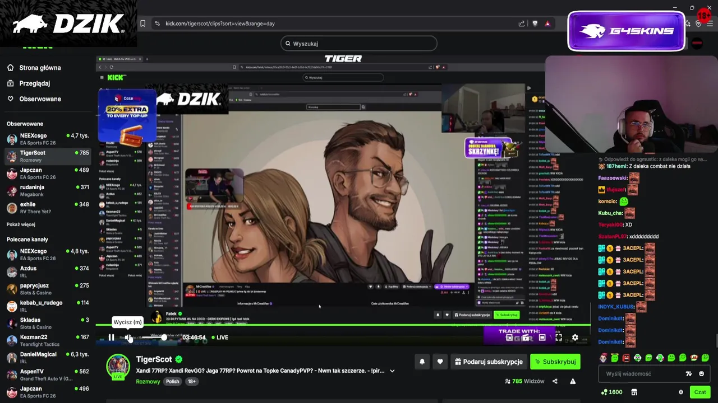Image resolution: width=718 pixels, height=403 pixels.
Task: Enter fullscreen mode in player
Action: tap(559, 338)
